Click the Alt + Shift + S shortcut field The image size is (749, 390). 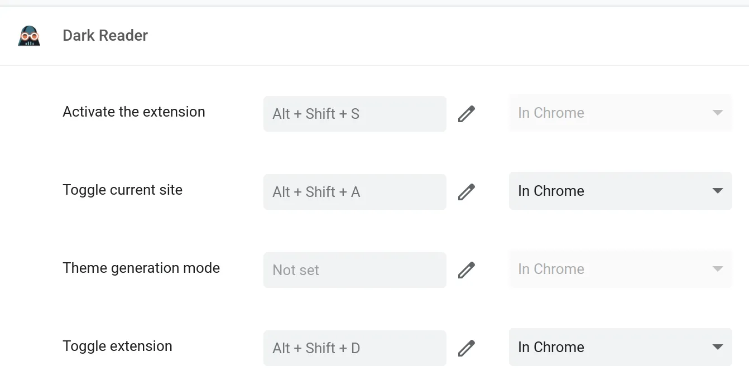click(x=354, y=114)
